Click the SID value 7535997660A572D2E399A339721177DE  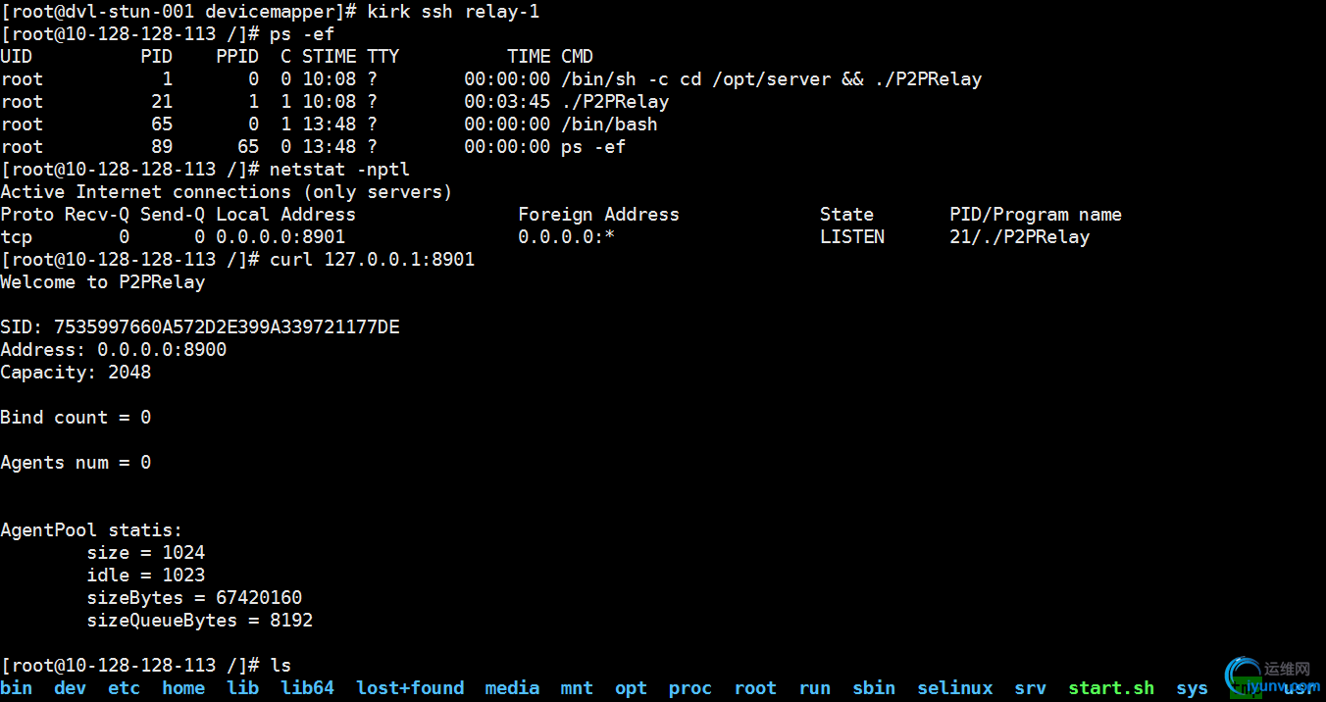[x=227, y=327]
